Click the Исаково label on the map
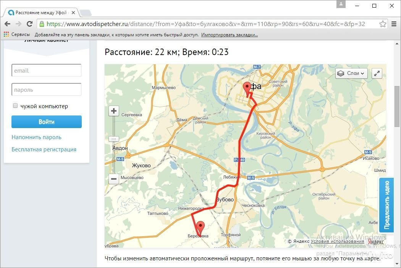 371,158
